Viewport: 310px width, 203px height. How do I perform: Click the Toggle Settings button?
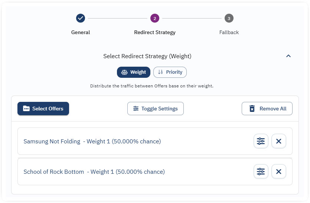tap(155, 109)
